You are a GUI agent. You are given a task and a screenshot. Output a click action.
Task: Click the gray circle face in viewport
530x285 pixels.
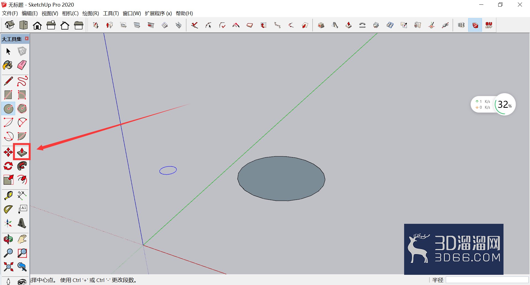pos(281,179)
